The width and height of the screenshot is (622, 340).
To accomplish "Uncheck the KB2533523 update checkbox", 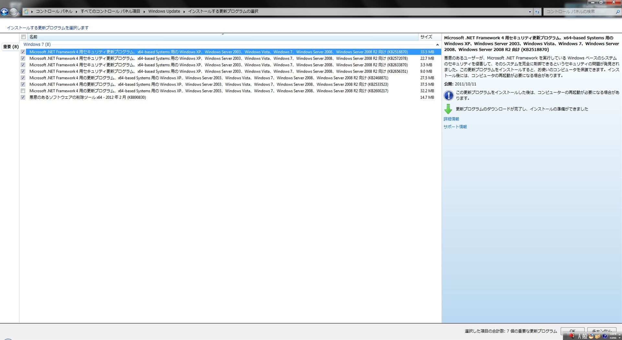I will 23,84.
